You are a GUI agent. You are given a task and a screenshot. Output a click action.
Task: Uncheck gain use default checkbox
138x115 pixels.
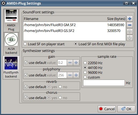point(26,63)
